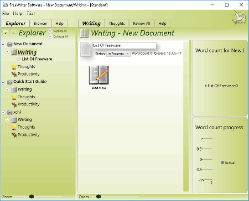Collapse the New Document tree node

pyautogui.click(x=3, y=44)
